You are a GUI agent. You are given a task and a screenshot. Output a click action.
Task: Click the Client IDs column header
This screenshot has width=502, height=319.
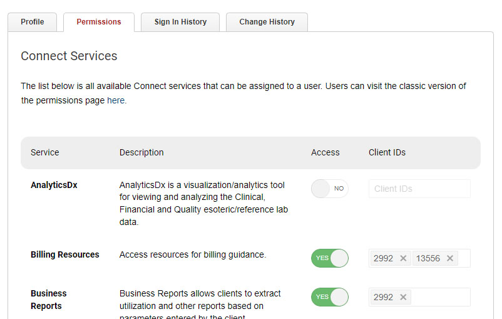tap(387, 152)
